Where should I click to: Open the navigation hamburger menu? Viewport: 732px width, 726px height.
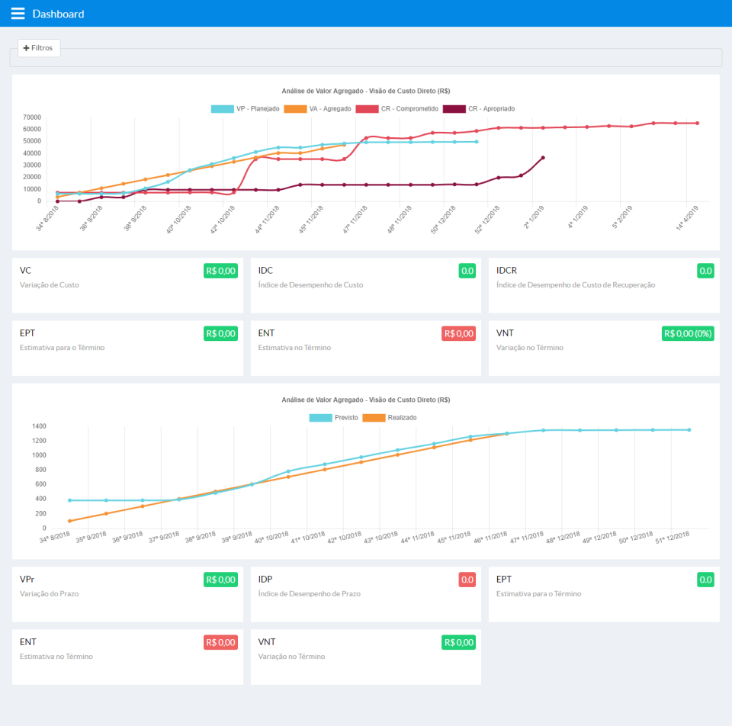(18, 13)
